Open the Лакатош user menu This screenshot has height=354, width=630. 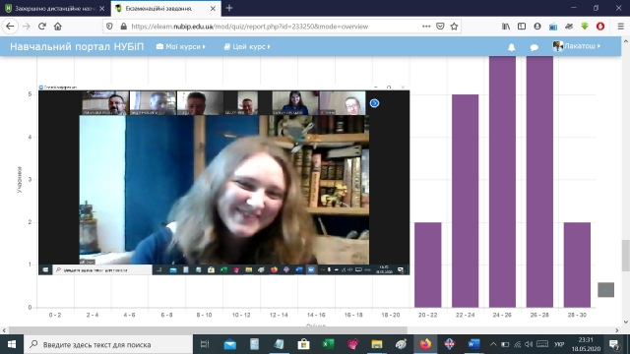[576, 46]
